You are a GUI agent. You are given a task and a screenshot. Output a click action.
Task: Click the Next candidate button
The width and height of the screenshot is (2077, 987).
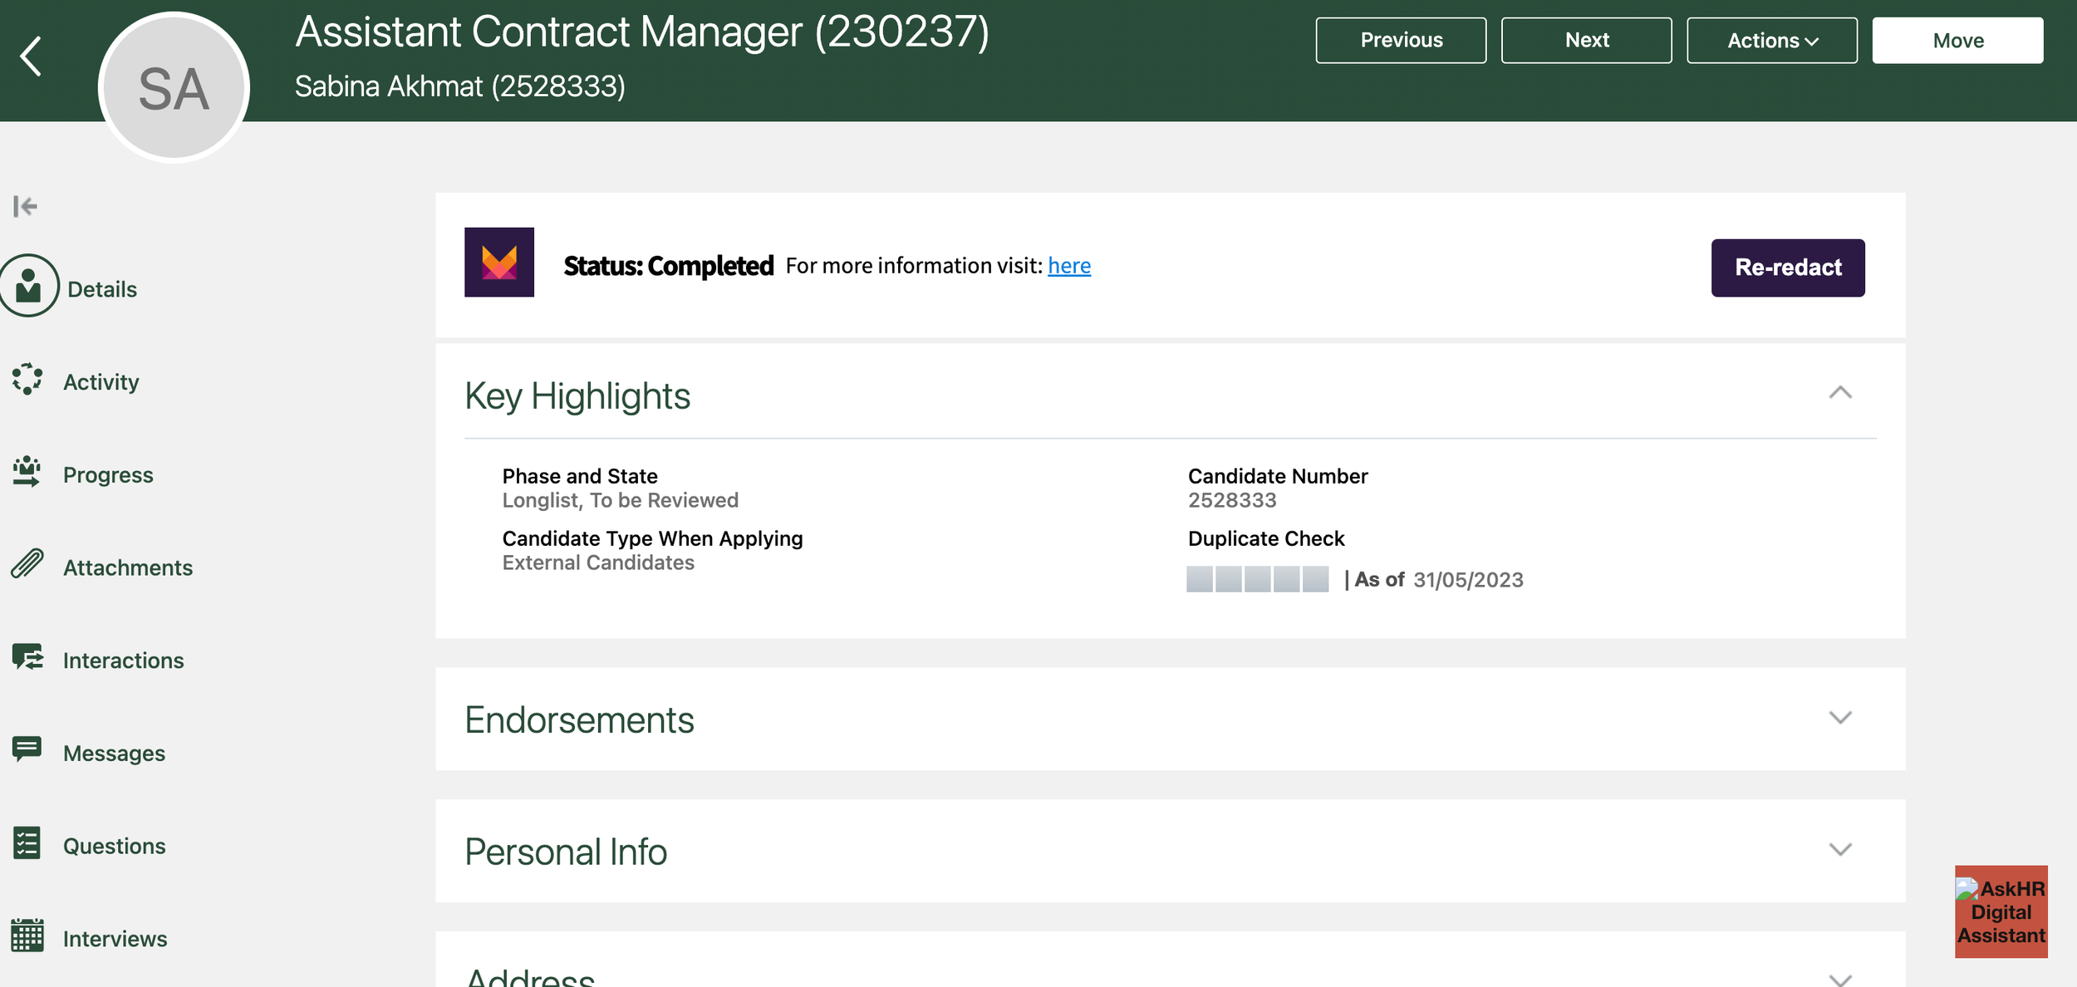point(1586,39)
